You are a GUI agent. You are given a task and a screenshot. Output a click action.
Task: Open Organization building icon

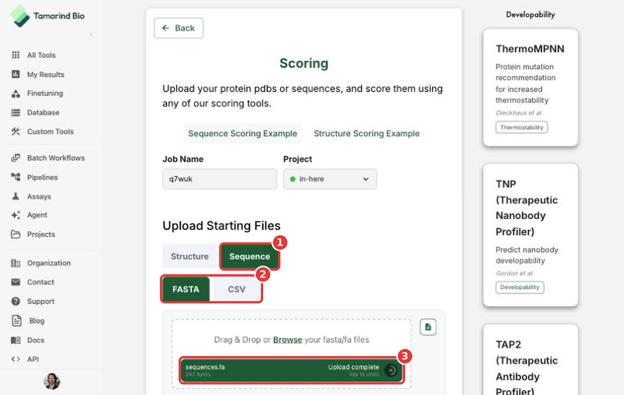click(16, 263)
